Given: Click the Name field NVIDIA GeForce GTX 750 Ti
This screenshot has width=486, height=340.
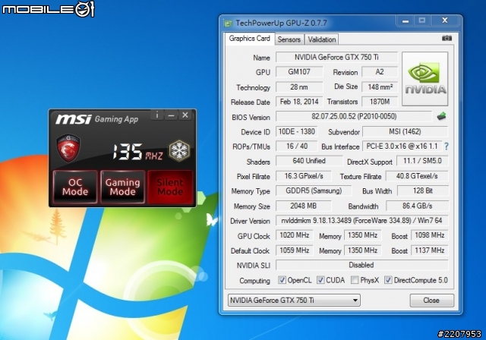Looking at the screenshot, I should [336, 57].
